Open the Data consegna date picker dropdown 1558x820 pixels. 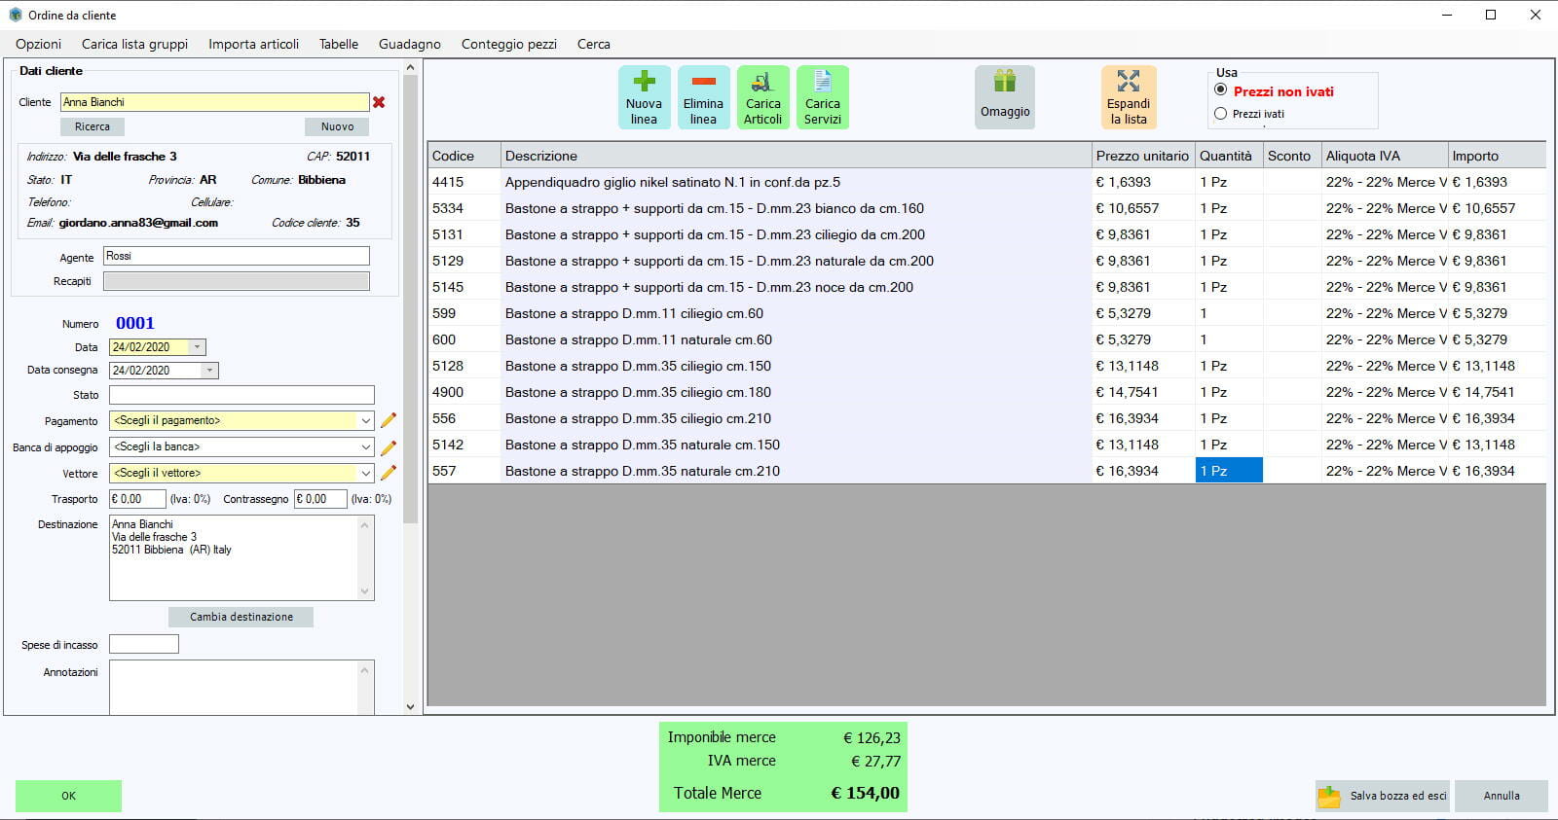coord(209,371)
